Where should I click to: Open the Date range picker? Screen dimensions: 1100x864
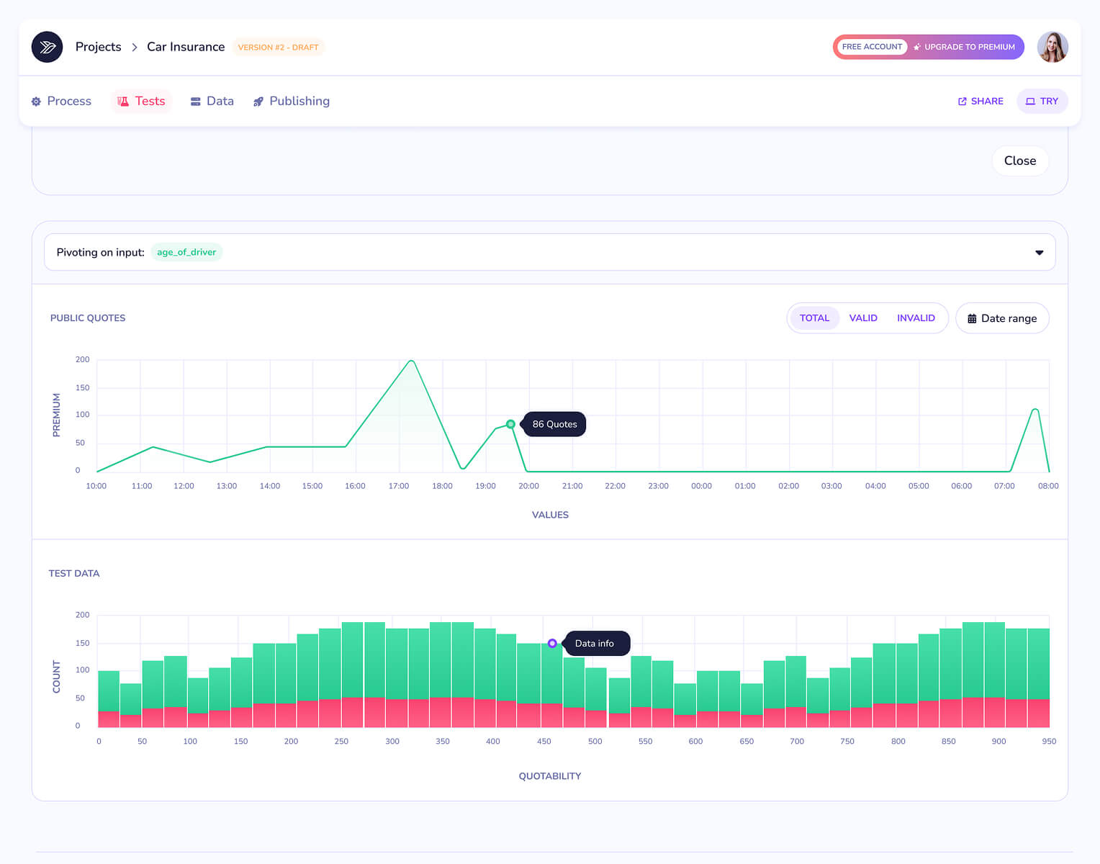tap(1002, 318)
